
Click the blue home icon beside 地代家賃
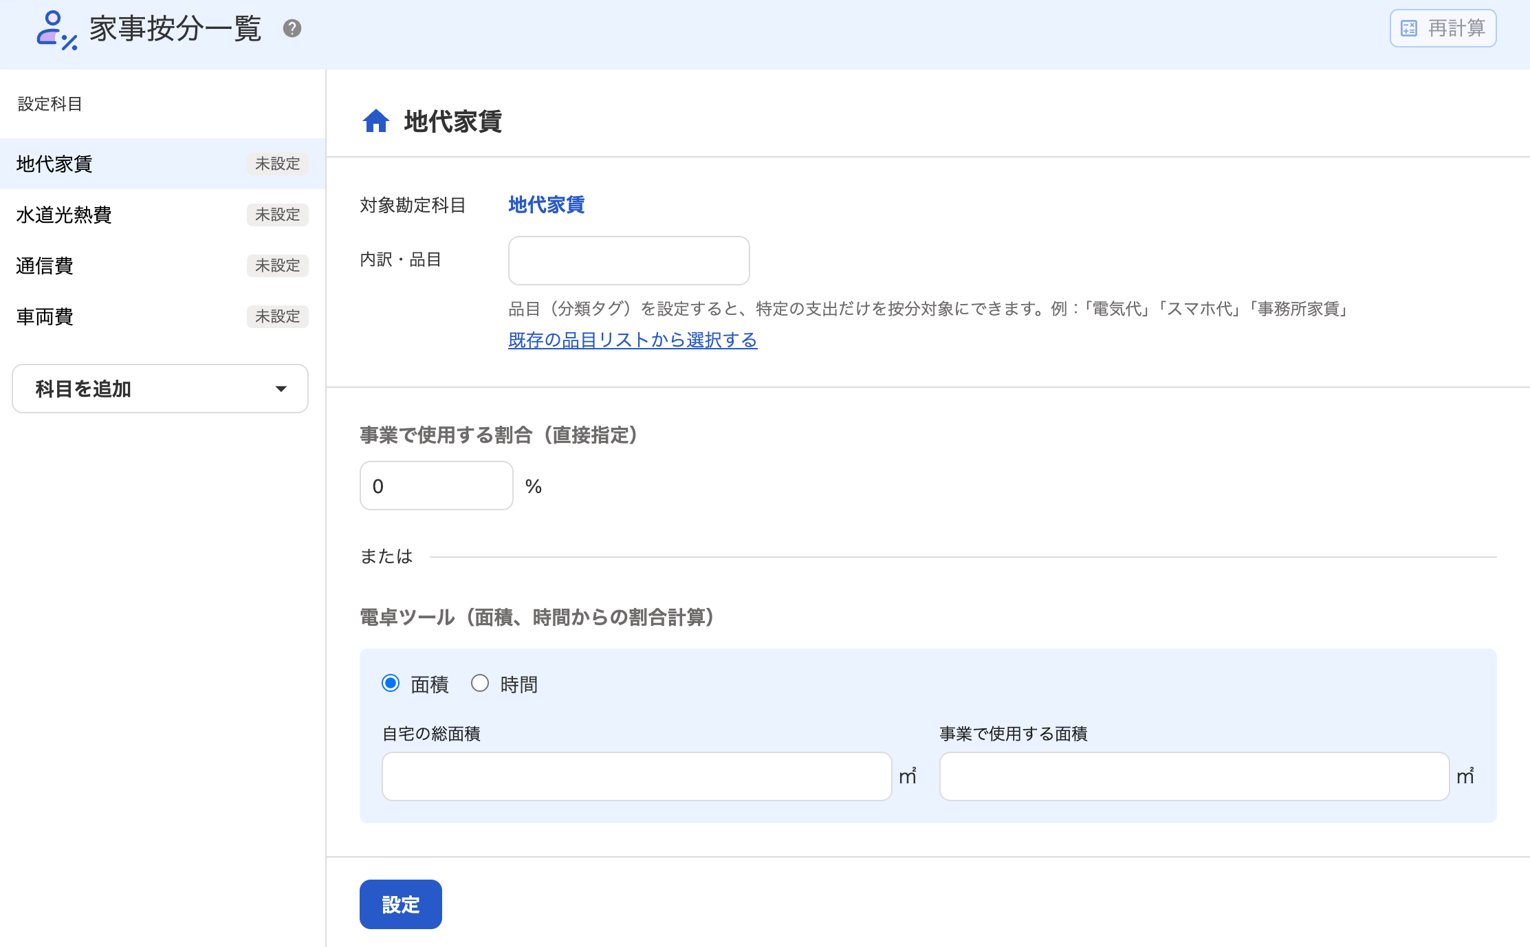(x=376, y=121)
